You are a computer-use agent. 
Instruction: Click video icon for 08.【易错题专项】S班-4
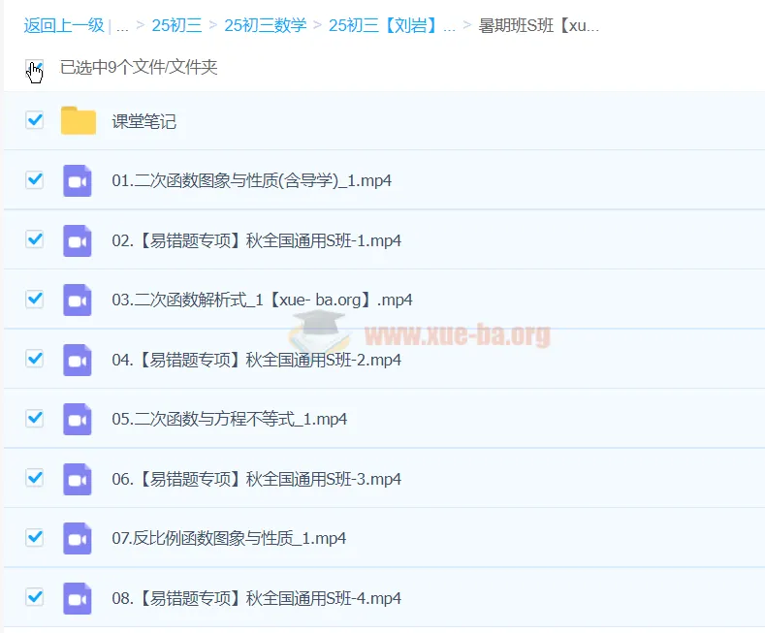point(77,598)
